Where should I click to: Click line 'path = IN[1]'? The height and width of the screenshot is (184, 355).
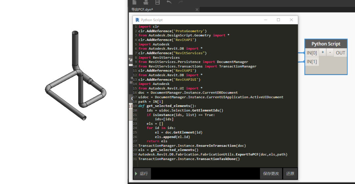151,101
